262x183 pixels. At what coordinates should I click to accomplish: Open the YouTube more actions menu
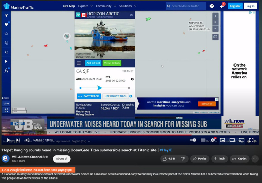[255, 159]
